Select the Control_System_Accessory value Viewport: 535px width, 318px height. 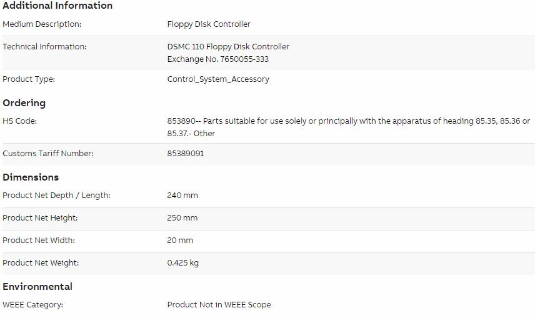click(218, 79)
